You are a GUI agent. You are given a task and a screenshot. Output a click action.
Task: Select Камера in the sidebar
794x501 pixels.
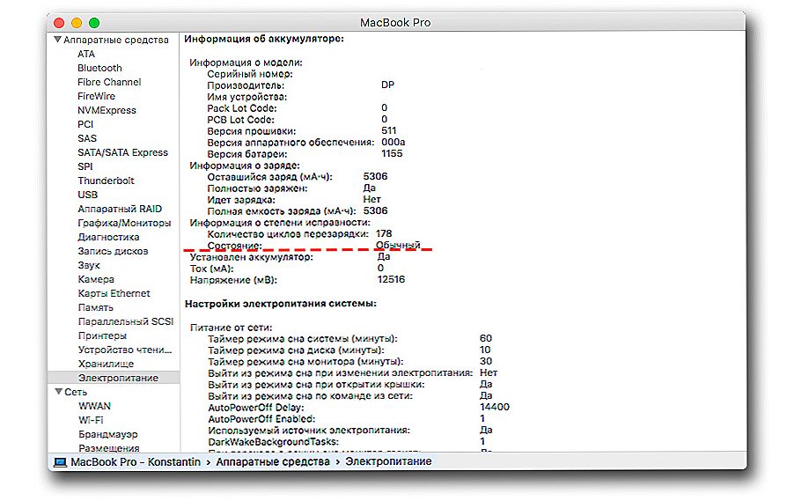[96, 279]
